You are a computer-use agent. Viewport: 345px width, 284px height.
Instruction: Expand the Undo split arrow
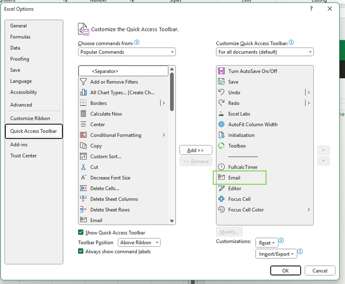coord(308,92)
